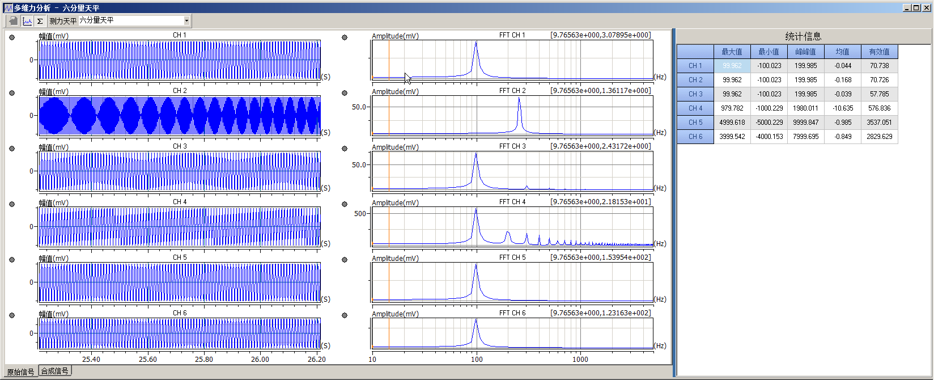
Task: Open the 测力天平 dropdown arrow
Action: 186,21
